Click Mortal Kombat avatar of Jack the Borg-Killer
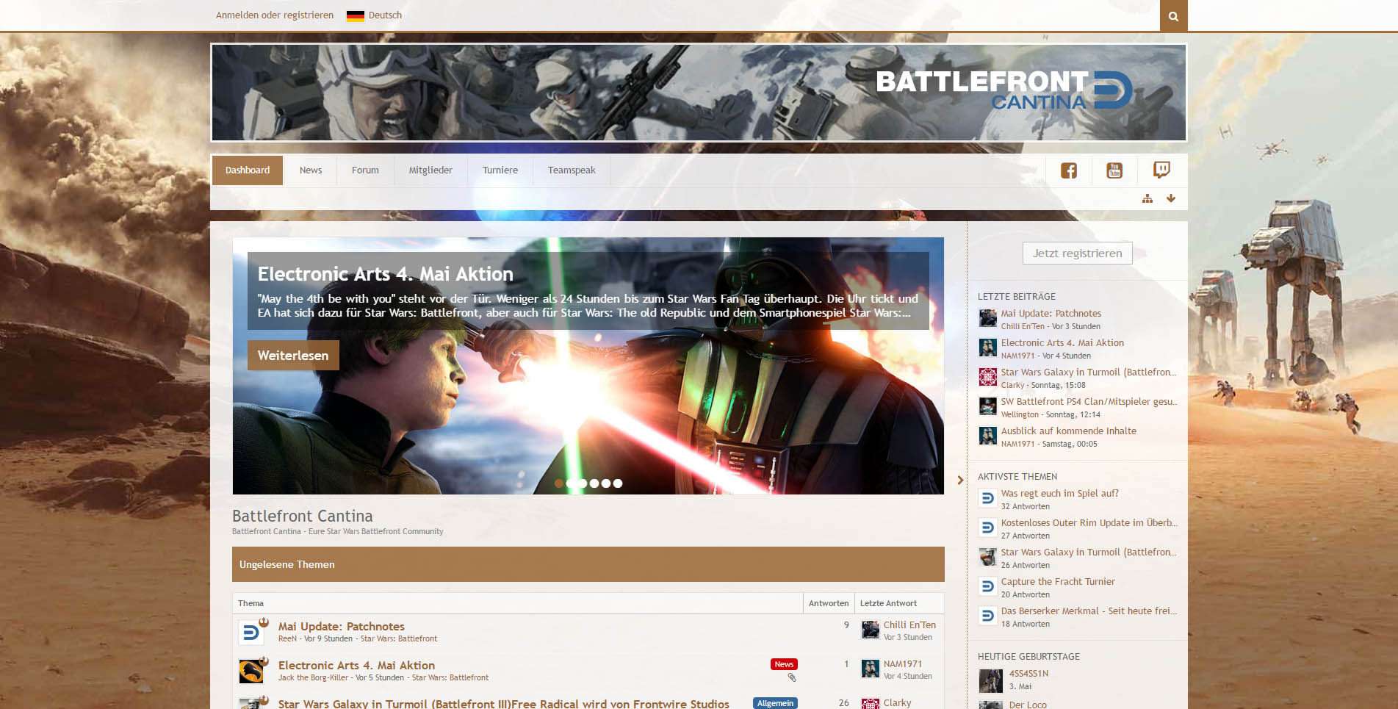 click(x=251, y=672)
